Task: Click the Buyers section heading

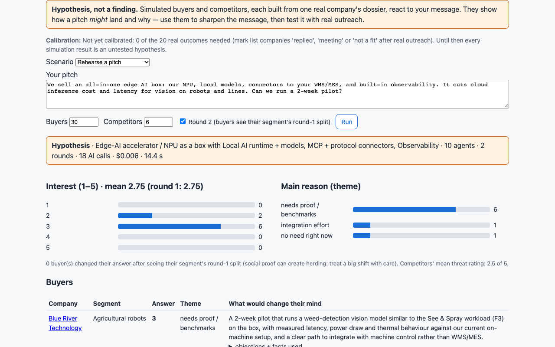Action: [59, 282]
